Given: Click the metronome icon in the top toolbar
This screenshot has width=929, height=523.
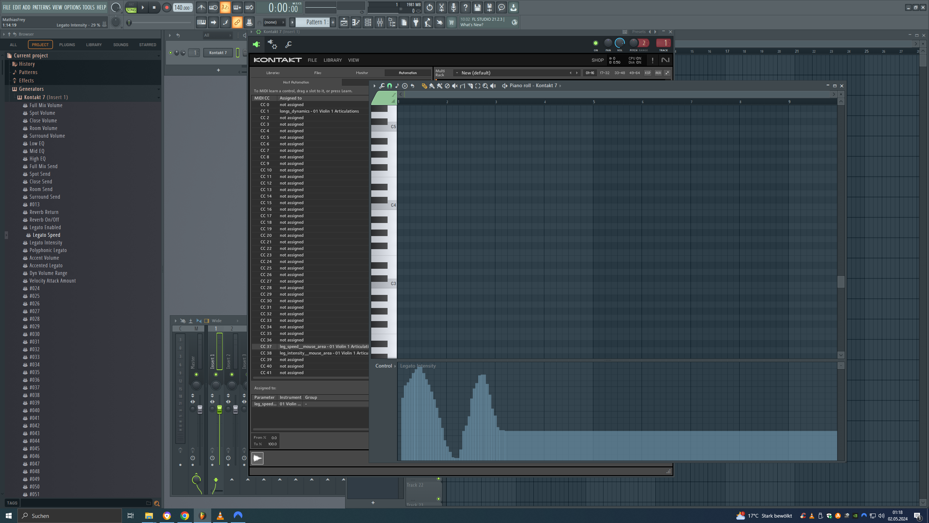Looking at the screenshot, I should (201, 7).
